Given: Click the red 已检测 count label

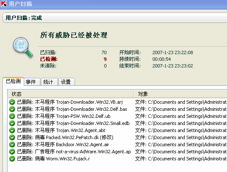Looking at the screenshot, I should coord(49,59).
